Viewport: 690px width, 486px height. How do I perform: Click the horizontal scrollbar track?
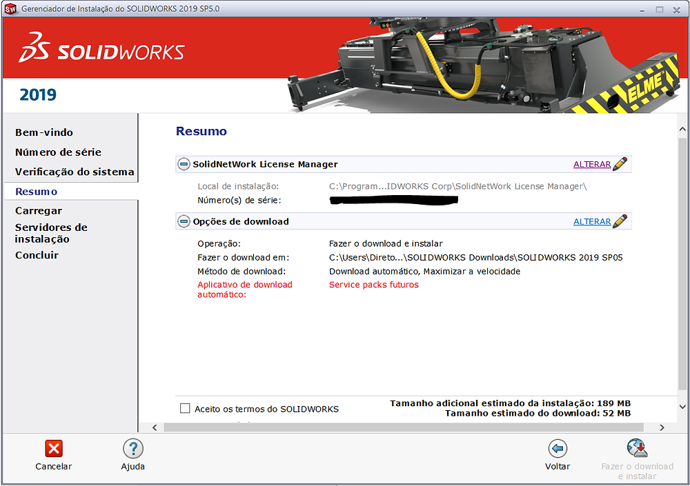click(404, 427)
